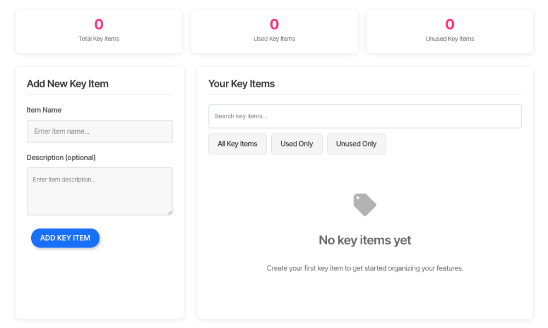Click the No key items yet message
This screenshot has height=328, width=548.
click(x=365, y=240)
